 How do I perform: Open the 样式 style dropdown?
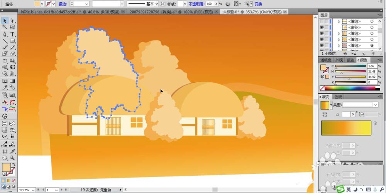185,4
